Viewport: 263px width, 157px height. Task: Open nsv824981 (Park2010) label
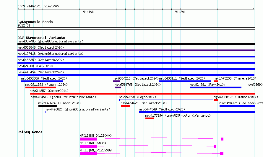[x=207, y=85]
